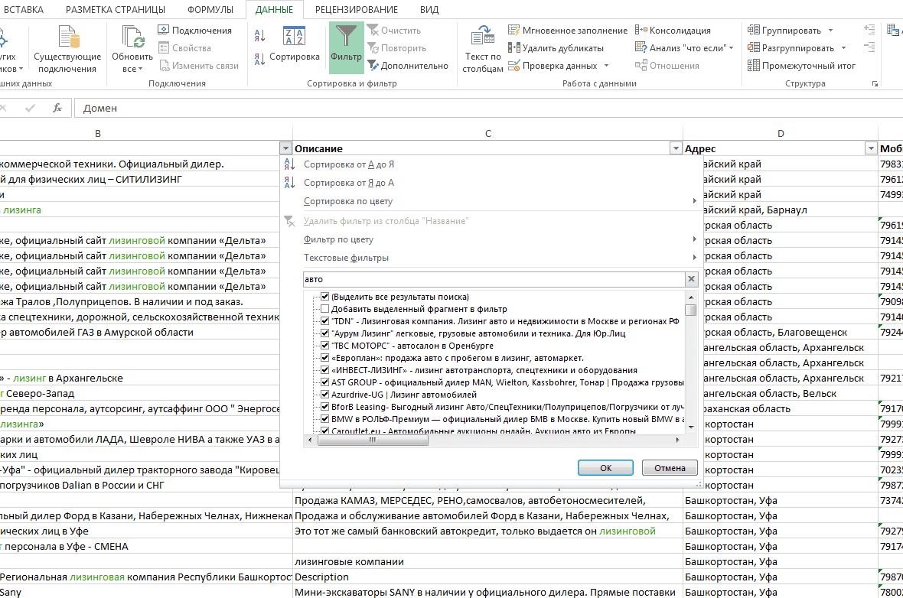Click Мгновенное заполнение
Image resolution: width=903 pixels, height=598 pixels.
(x=568, y=31)
